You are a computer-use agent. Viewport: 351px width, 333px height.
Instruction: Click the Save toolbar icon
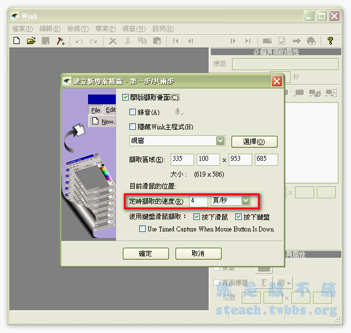(46, 41)
